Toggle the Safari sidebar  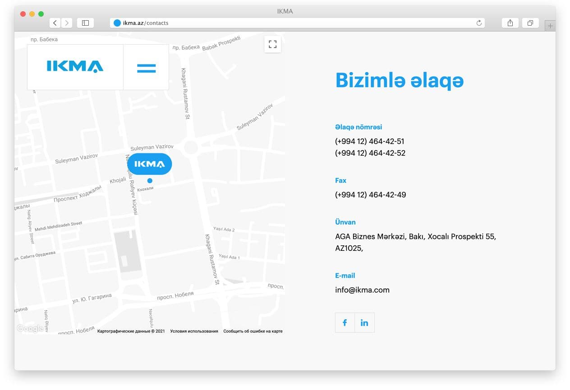click(x=85, y=23)
